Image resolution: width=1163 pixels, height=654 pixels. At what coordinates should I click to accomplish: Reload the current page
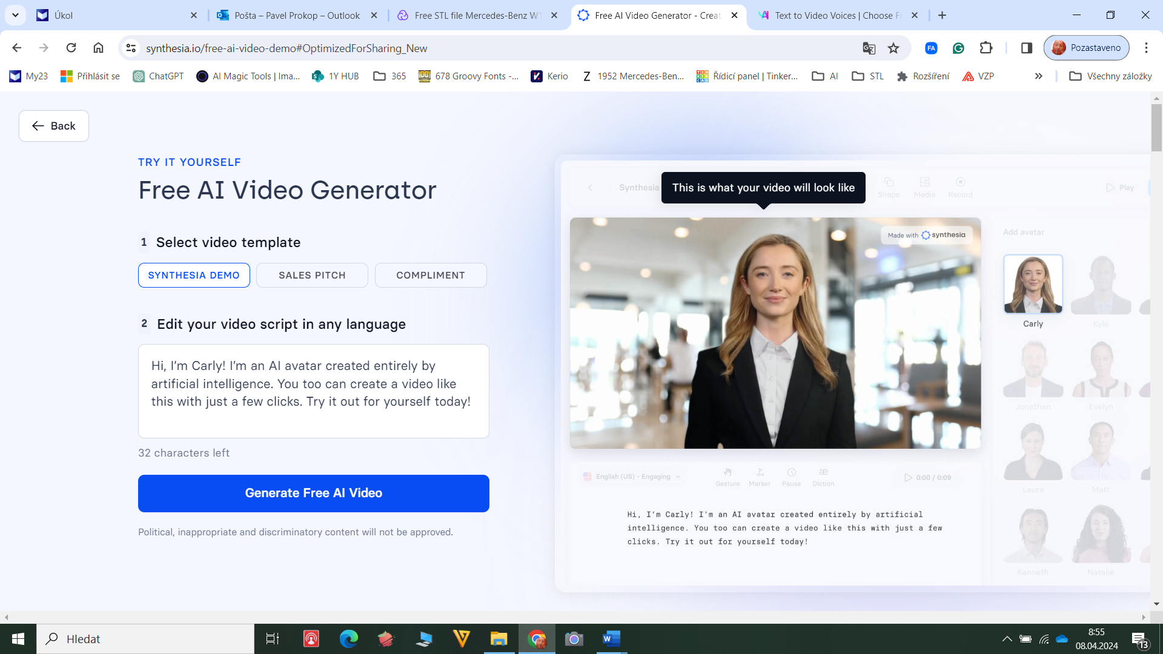click(x=71, y=48)
